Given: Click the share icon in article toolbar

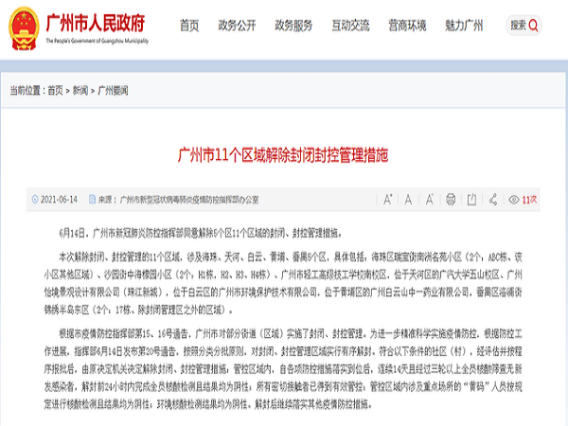Looking at the screenshot, I should click(493, 200).
